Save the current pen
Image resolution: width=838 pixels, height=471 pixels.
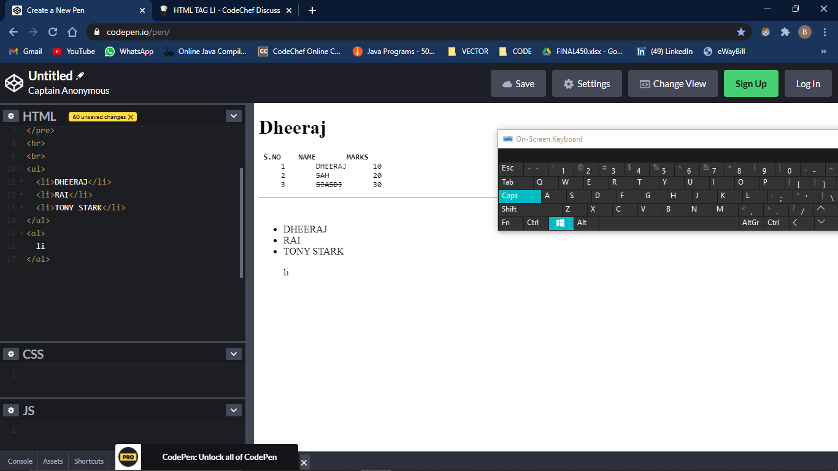518,83
